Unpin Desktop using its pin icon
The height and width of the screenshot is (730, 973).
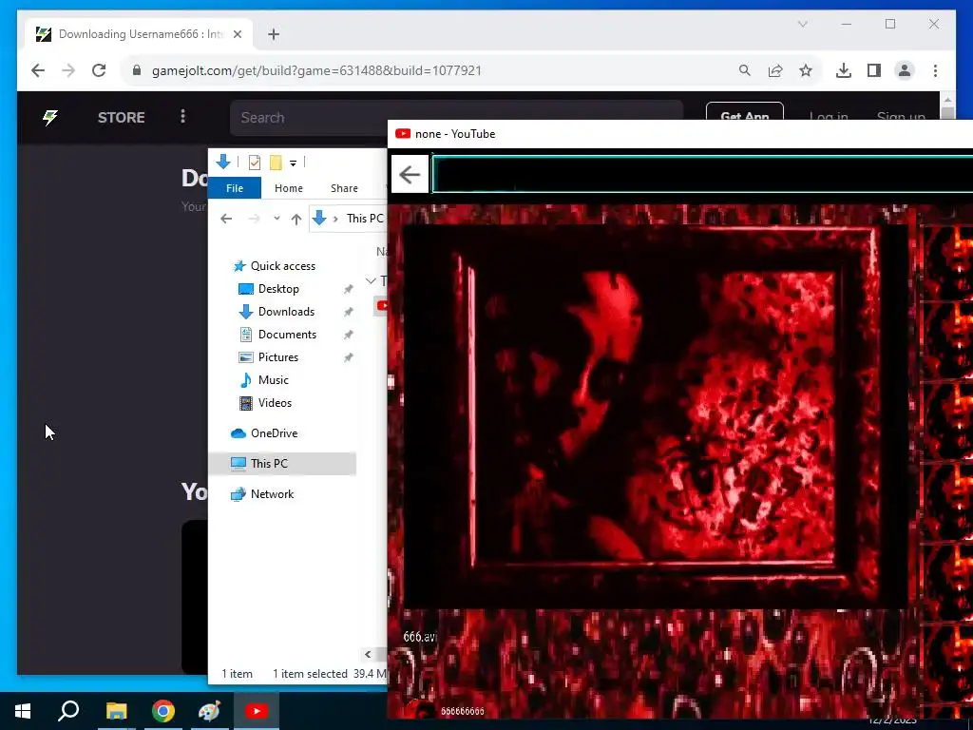pos(348,289)
